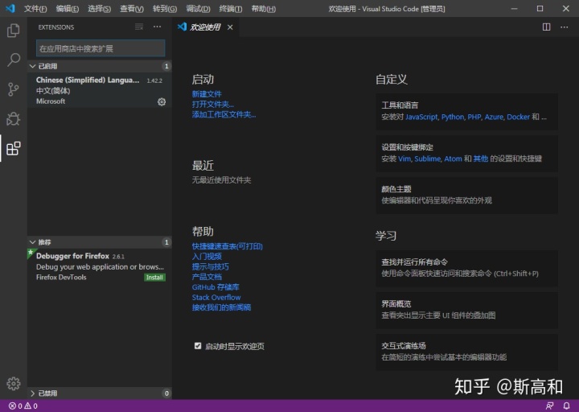Image resolution: width=579 pixels, height=412 pixels.
Task: Open the 调试(D) menu
Action: coord(198,9)
